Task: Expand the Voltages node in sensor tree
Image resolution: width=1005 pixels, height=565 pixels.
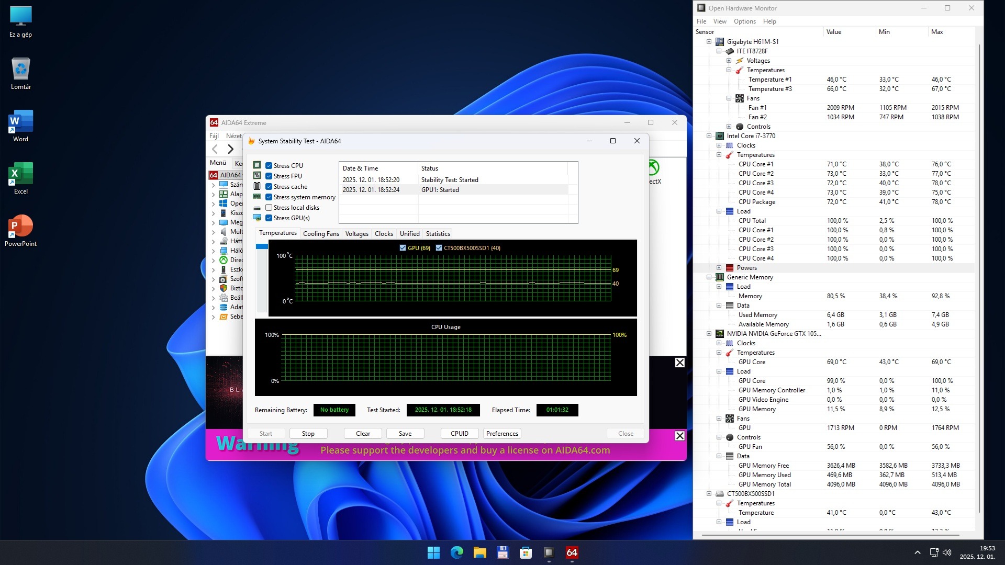Action: (729, 61)
